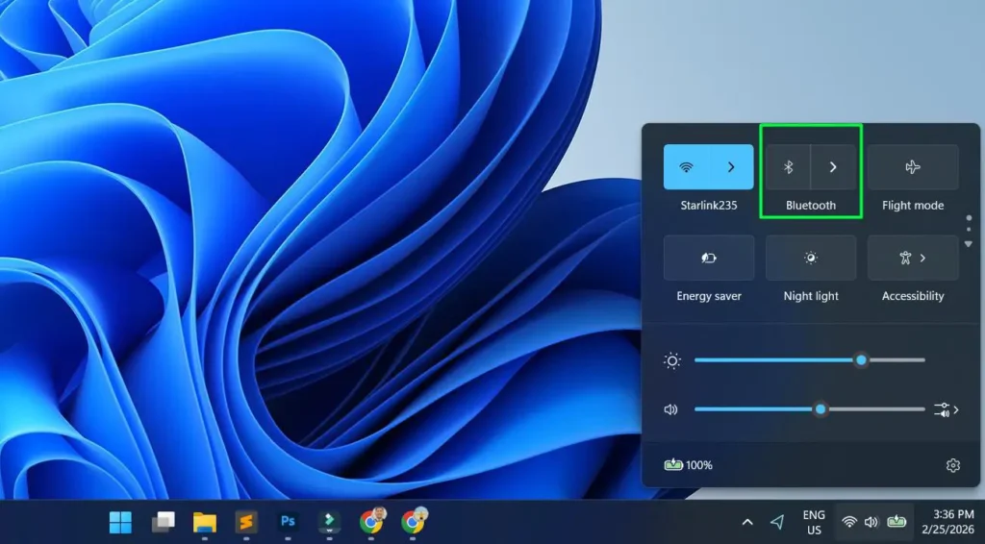Open the green arrow app on taskbar

(329, 522)
